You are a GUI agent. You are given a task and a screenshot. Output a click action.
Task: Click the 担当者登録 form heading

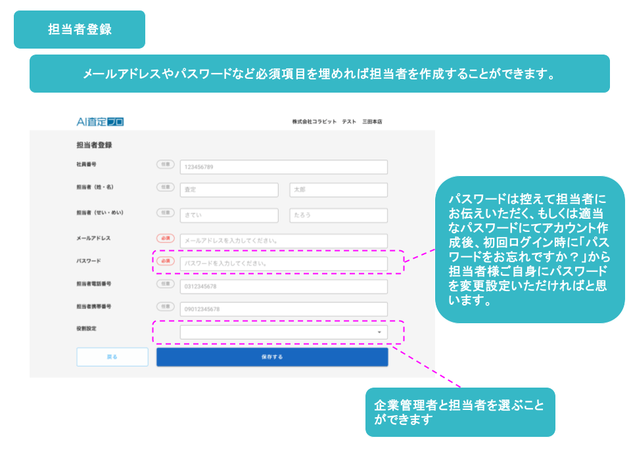94,145
